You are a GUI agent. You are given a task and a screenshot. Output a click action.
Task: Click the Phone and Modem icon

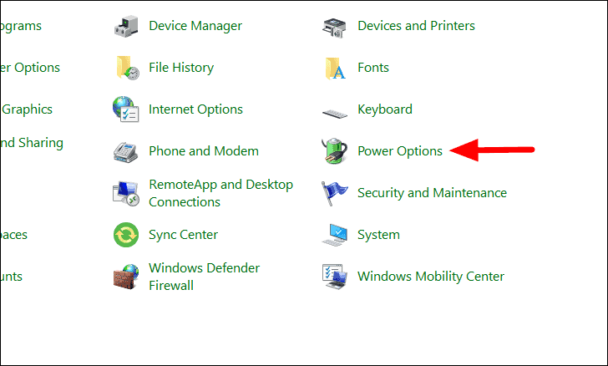pyautogui.click(x=125, y=152)
